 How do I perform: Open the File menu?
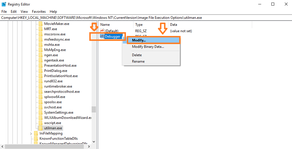point(4,12)
